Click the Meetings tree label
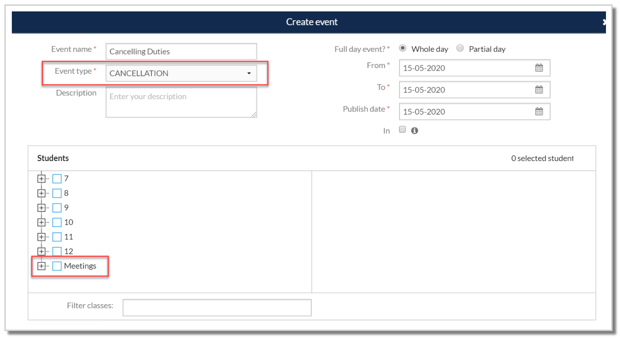 click(80, 266)
